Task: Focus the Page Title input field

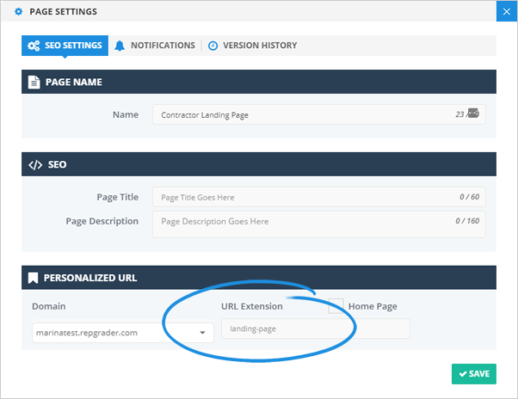Action: [x=301, y=198]
